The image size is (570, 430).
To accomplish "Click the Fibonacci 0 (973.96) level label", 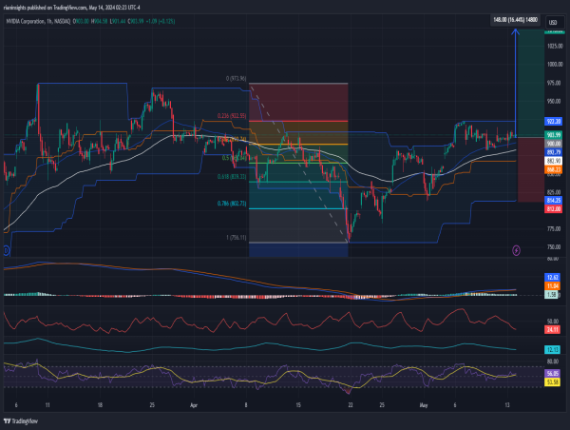I will 236,78.
